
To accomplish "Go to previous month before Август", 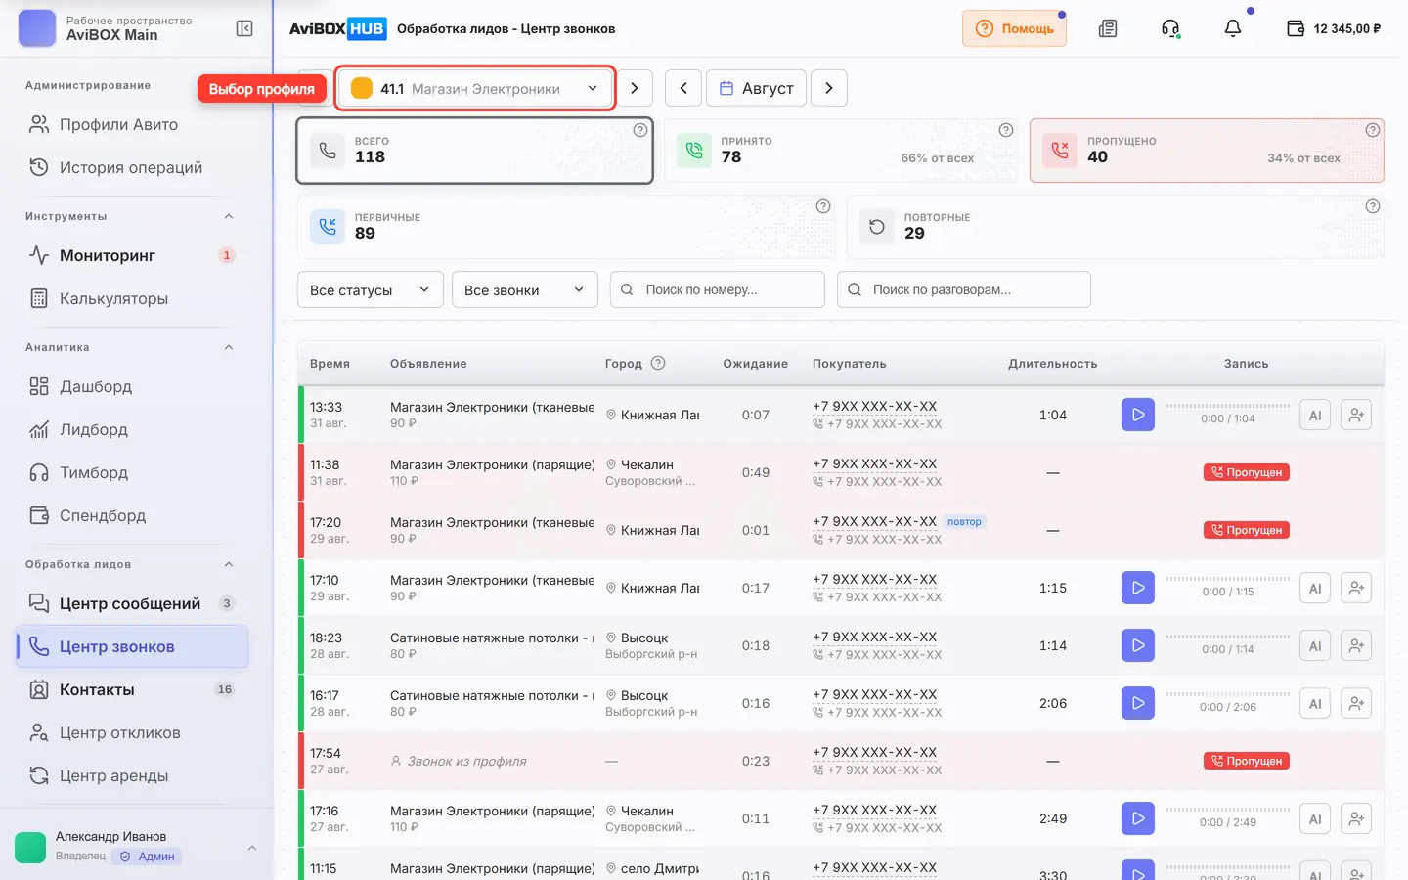I will click(683, 88).
